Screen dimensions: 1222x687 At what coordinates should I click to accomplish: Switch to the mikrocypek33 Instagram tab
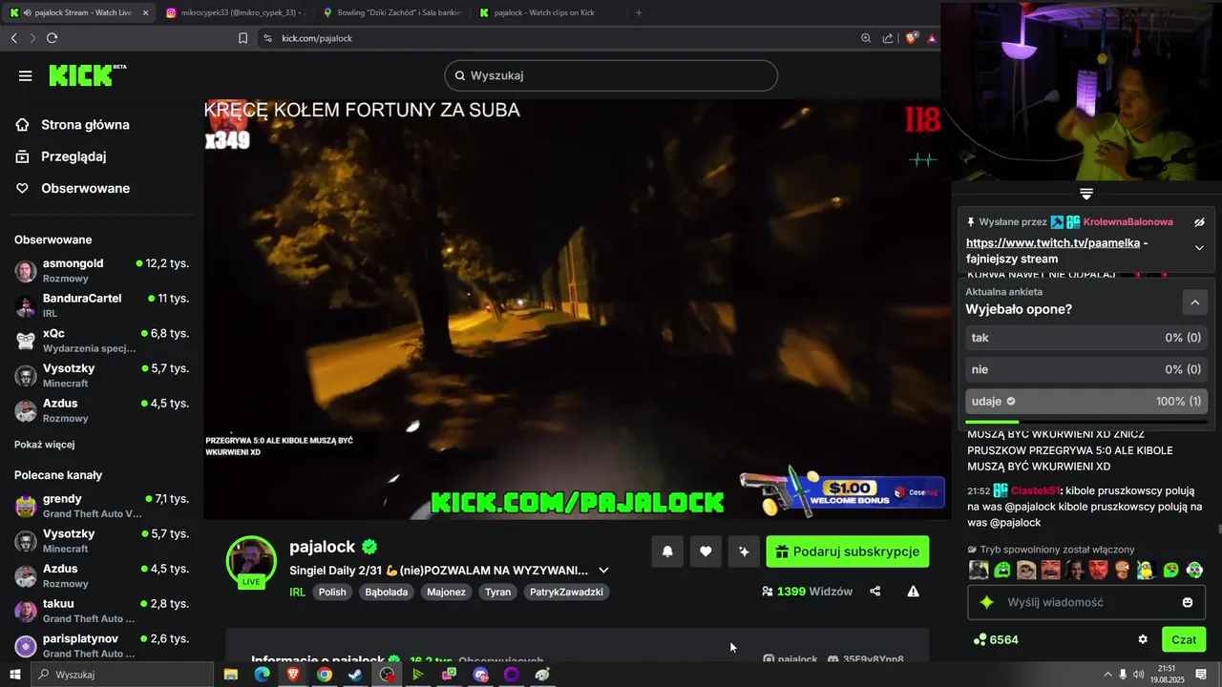[235, 12]
